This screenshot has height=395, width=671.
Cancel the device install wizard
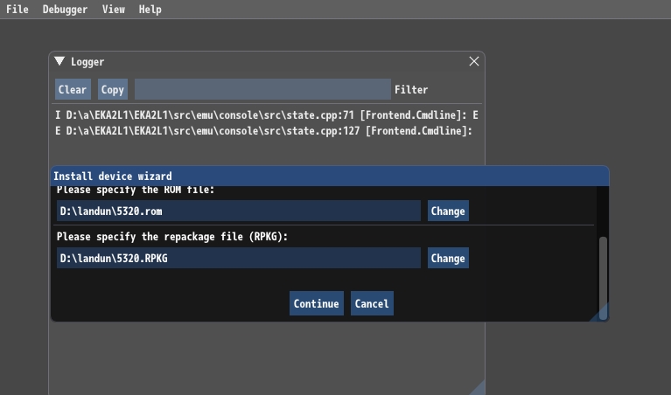372,303
